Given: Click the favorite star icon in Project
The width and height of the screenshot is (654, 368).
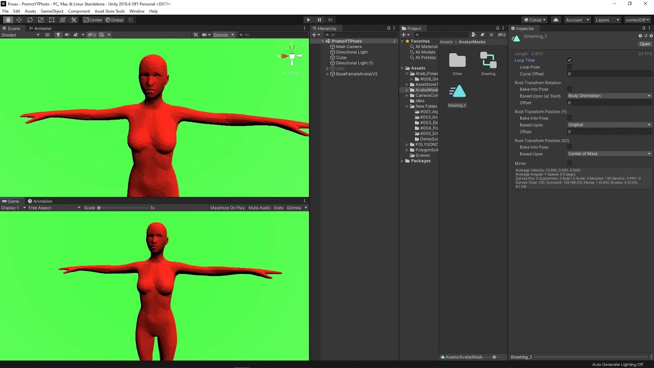Looking at the screenshot, I should [x=491, y=35].
